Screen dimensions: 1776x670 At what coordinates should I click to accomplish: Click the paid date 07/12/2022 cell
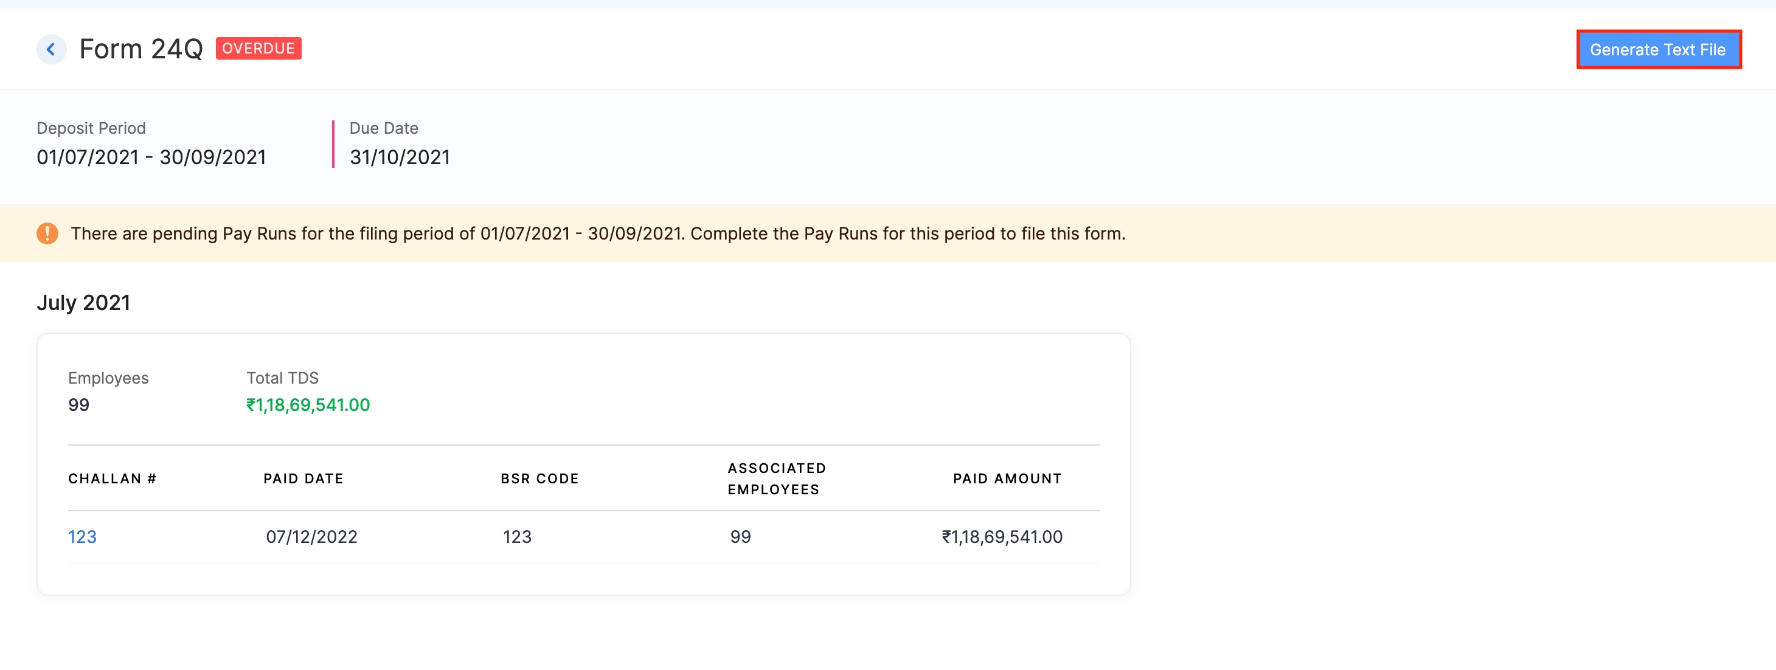pos(311,537)
